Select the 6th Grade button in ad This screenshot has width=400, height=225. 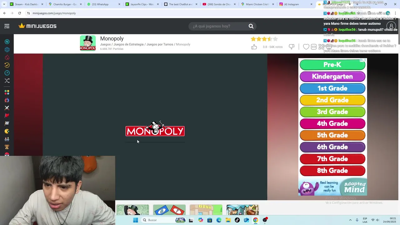[332, 147]
